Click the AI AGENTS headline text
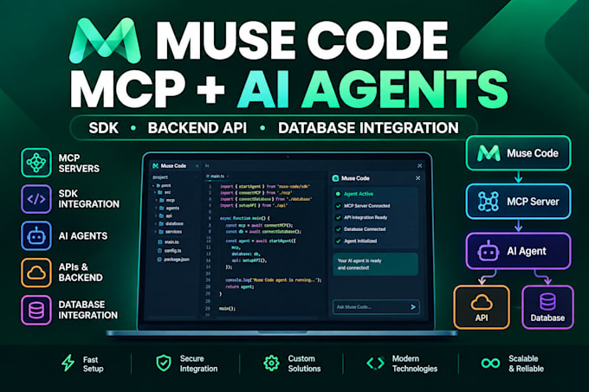The image size is (589, 392). click(372, 90)
